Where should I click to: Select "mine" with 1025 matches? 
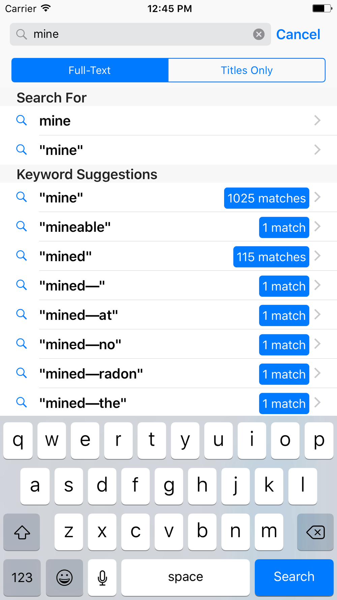(x=168, y=197)
